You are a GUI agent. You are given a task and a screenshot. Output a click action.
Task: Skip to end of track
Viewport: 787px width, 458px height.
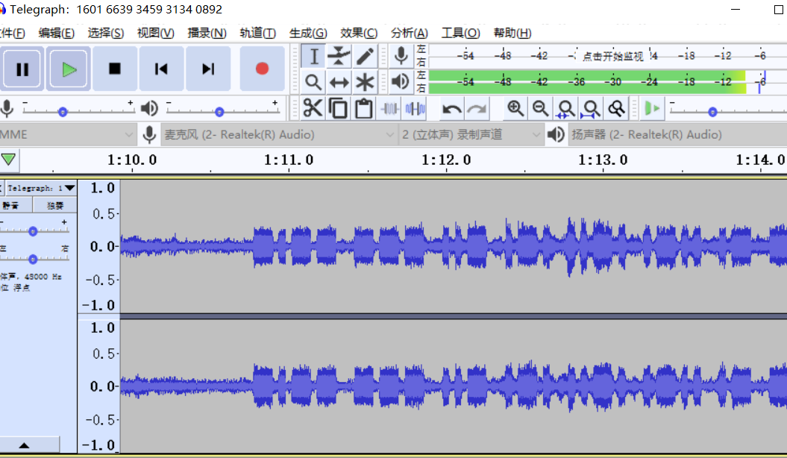pyautogui.click(x=208, y=69)
